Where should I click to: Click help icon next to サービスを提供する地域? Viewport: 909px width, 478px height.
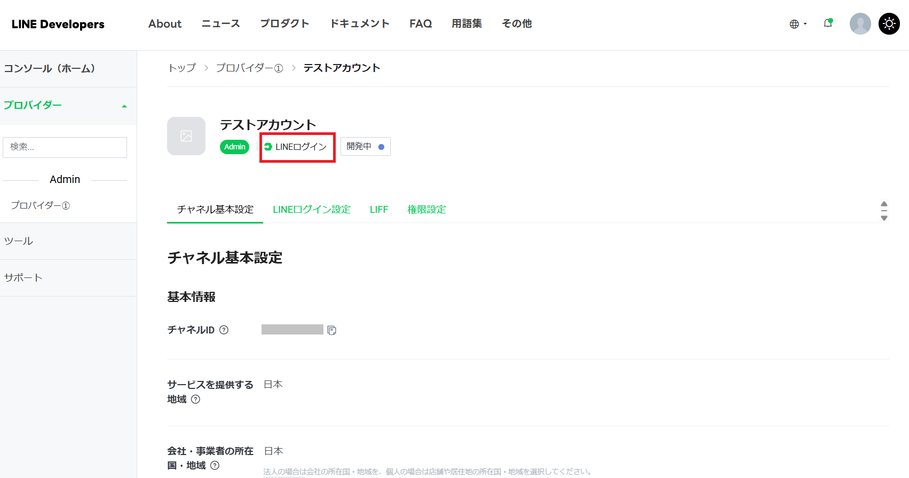[196, 399]
